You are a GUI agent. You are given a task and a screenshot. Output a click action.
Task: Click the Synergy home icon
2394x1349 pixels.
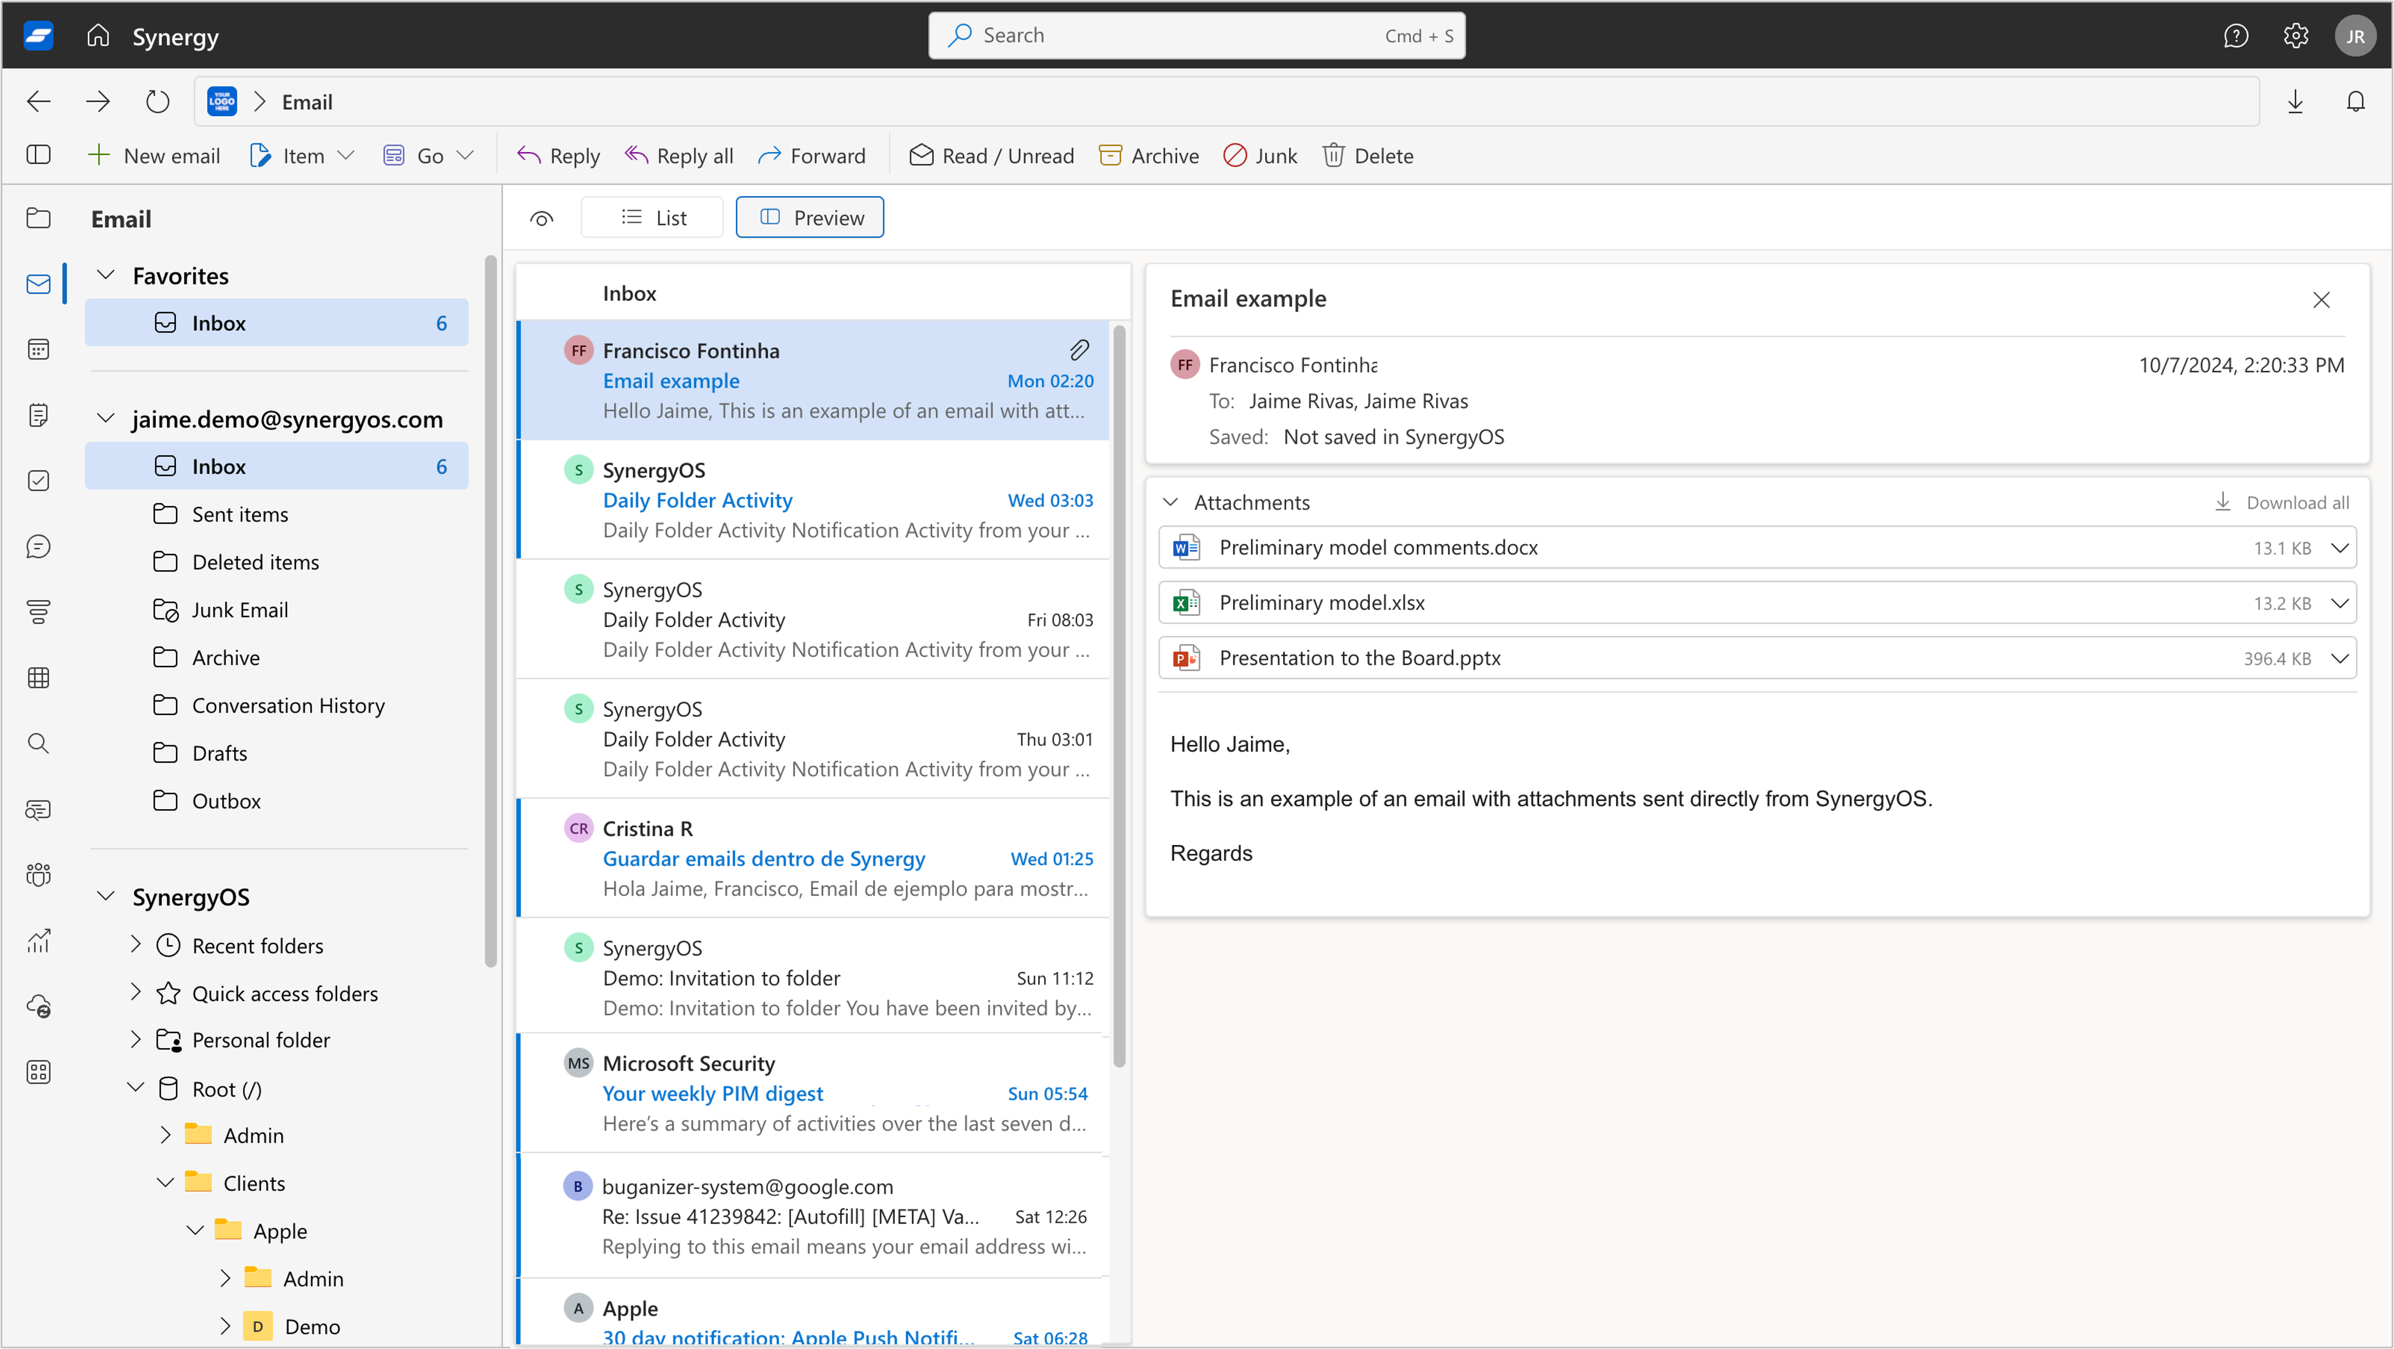98,35
